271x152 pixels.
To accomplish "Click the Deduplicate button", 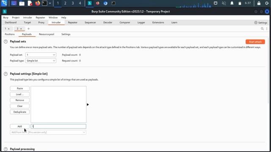I will pos(20,112).
